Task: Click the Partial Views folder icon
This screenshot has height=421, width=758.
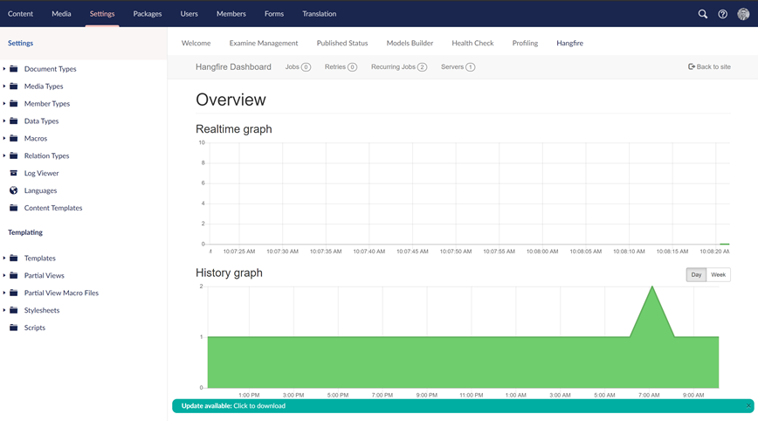Action: click(14, 275)
